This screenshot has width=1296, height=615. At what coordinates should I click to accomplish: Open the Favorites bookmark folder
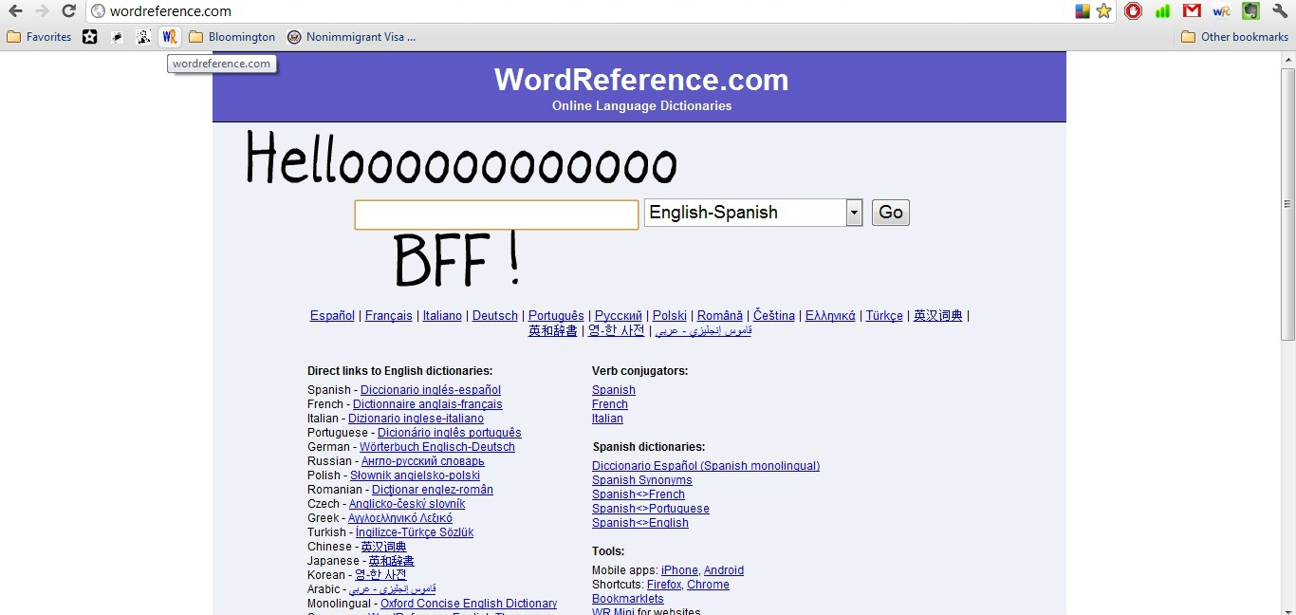pyautogui.click(x=39, y=37)
